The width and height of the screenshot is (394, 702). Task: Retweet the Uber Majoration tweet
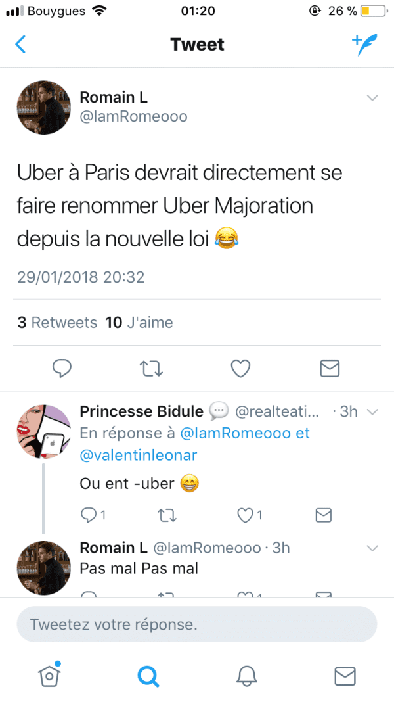[x=151, y=369]
